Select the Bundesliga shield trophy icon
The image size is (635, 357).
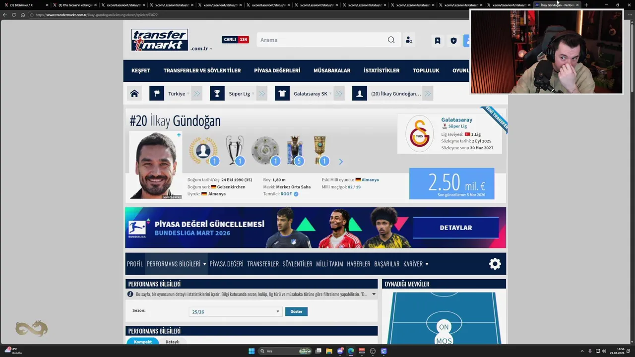pyautogui.click(x=265, y=151)
